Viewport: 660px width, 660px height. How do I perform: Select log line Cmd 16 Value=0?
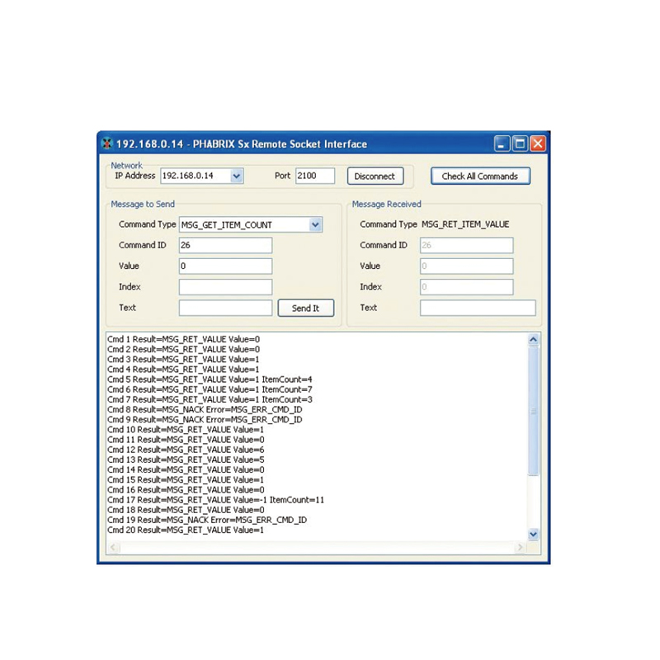click(186, 490)
